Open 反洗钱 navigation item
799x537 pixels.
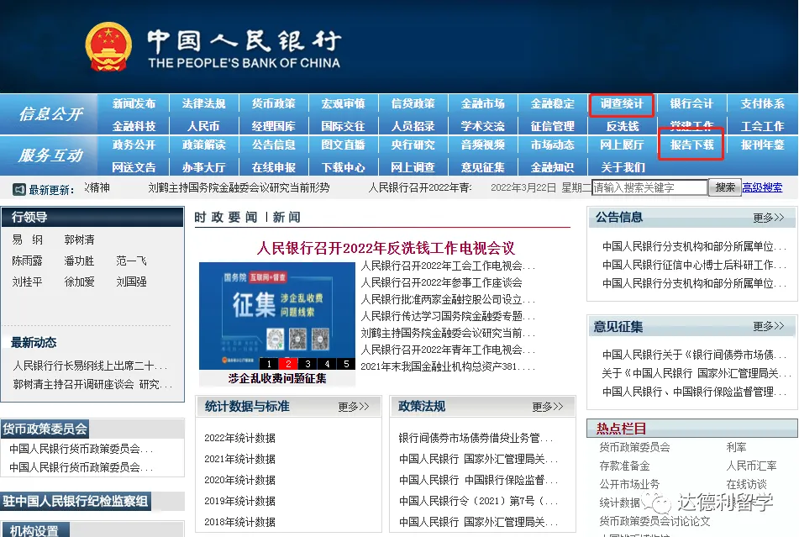point(623,126)
